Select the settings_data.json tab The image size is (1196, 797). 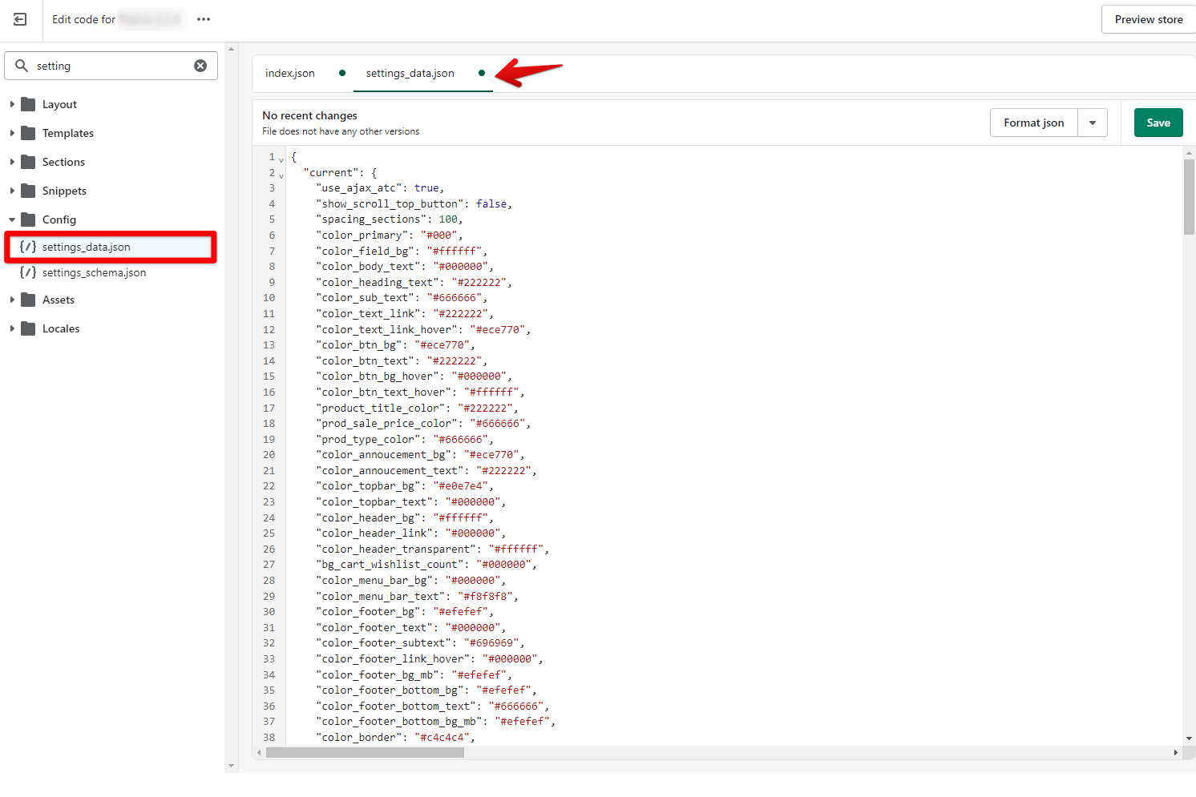pyautogui.click(x=410, y=73)
